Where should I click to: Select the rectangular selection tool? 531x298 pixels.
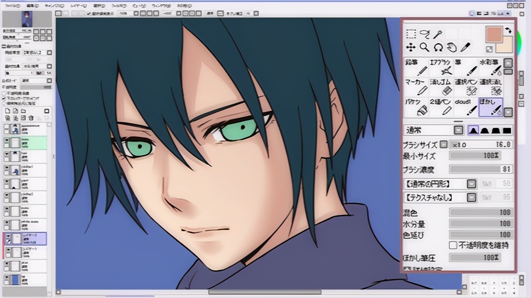click(x=411, y=34)
